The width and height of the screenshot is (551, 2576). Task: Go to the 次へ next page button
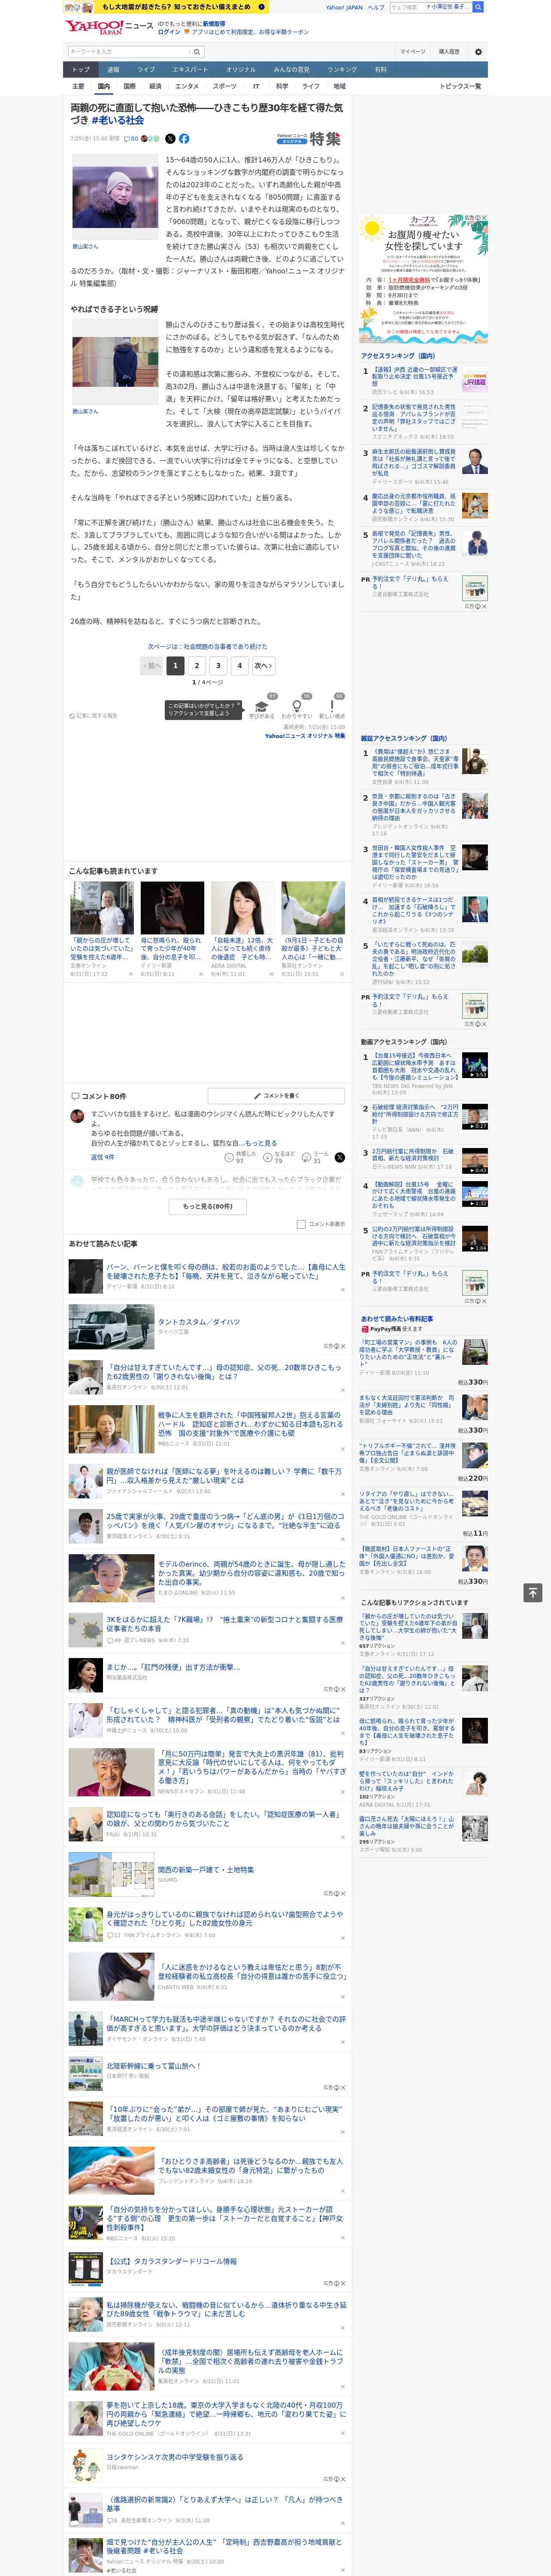click(263, 665)
